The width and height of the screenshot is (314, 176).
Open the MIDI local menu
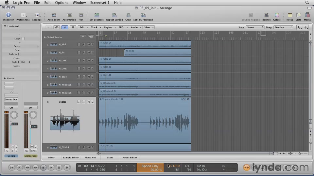pyautogui.click(x=123, y=27)
